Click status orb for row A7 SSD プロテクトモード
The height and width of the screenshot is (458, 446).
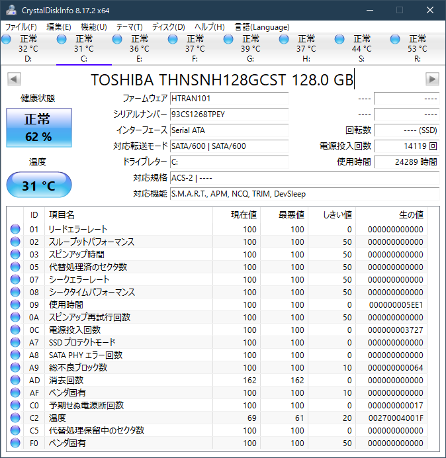point(15,342)
